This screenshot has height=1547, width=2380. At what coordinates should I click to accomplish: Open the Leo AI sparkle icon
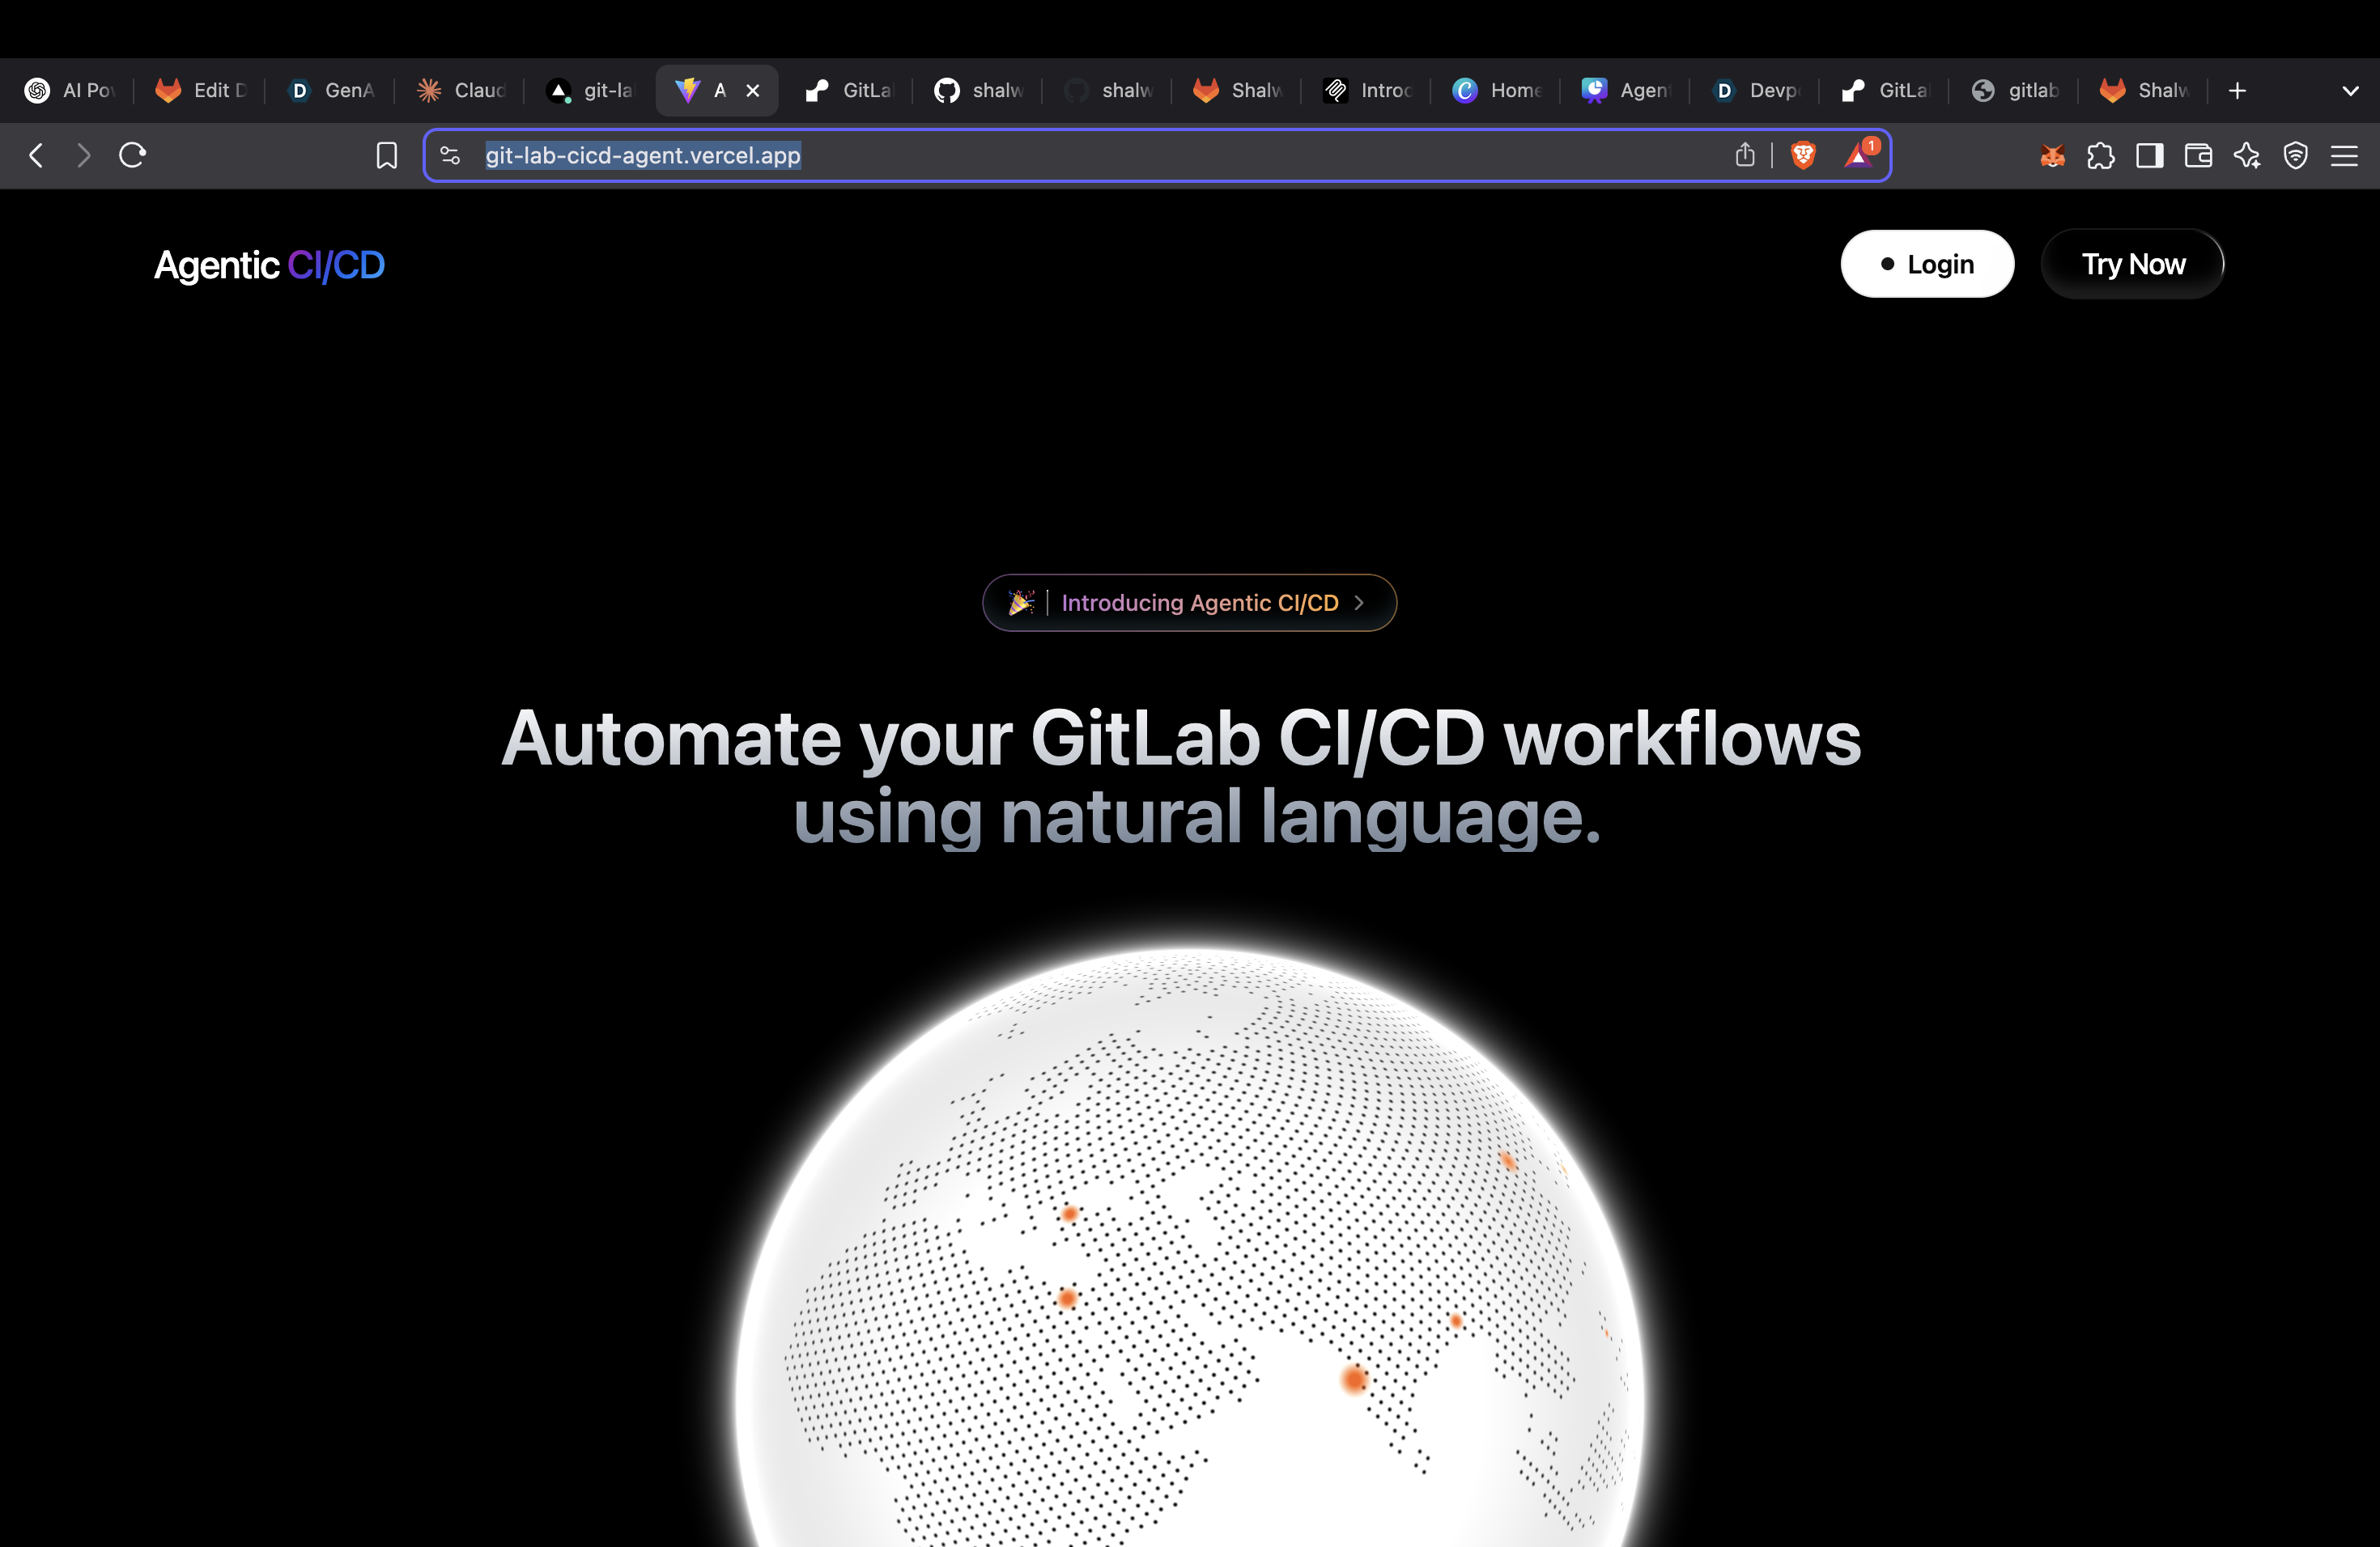(2247, 156)
